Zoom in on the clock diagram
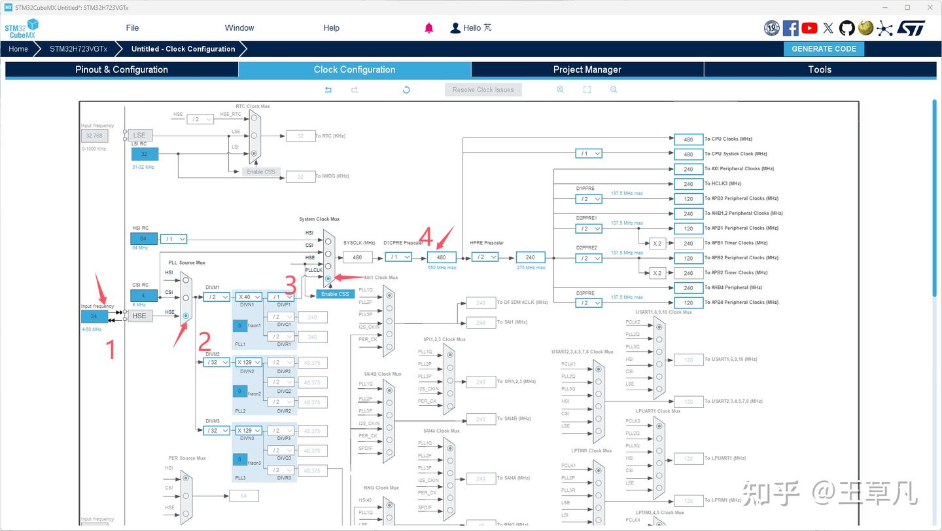This screenshot has width=942, height=531. point(560,90)
